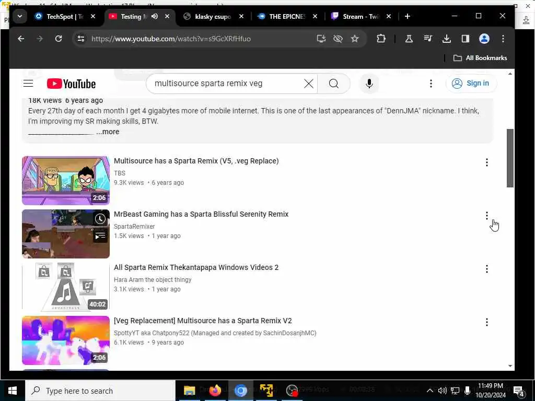Open options for Veg Replacement V2 video

click(487, 322)
